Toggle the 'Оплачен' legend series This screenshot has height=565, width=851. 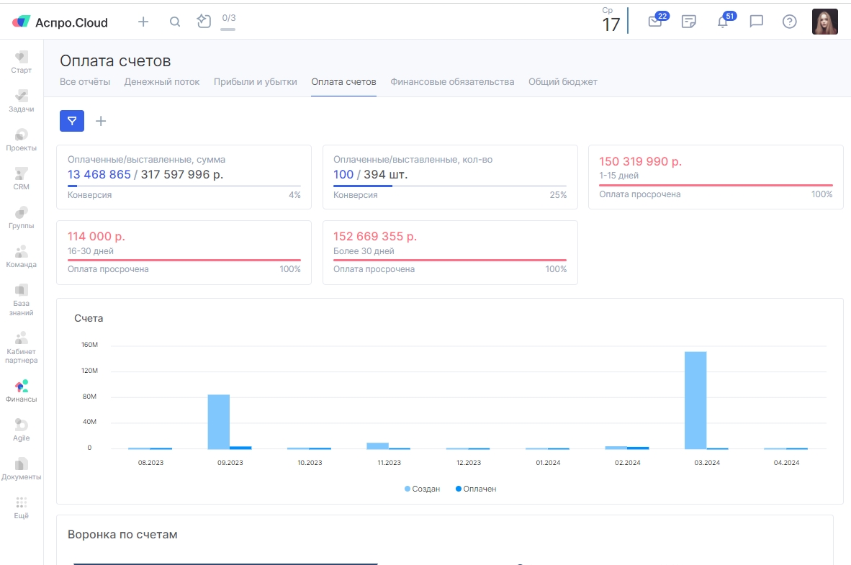476,489
